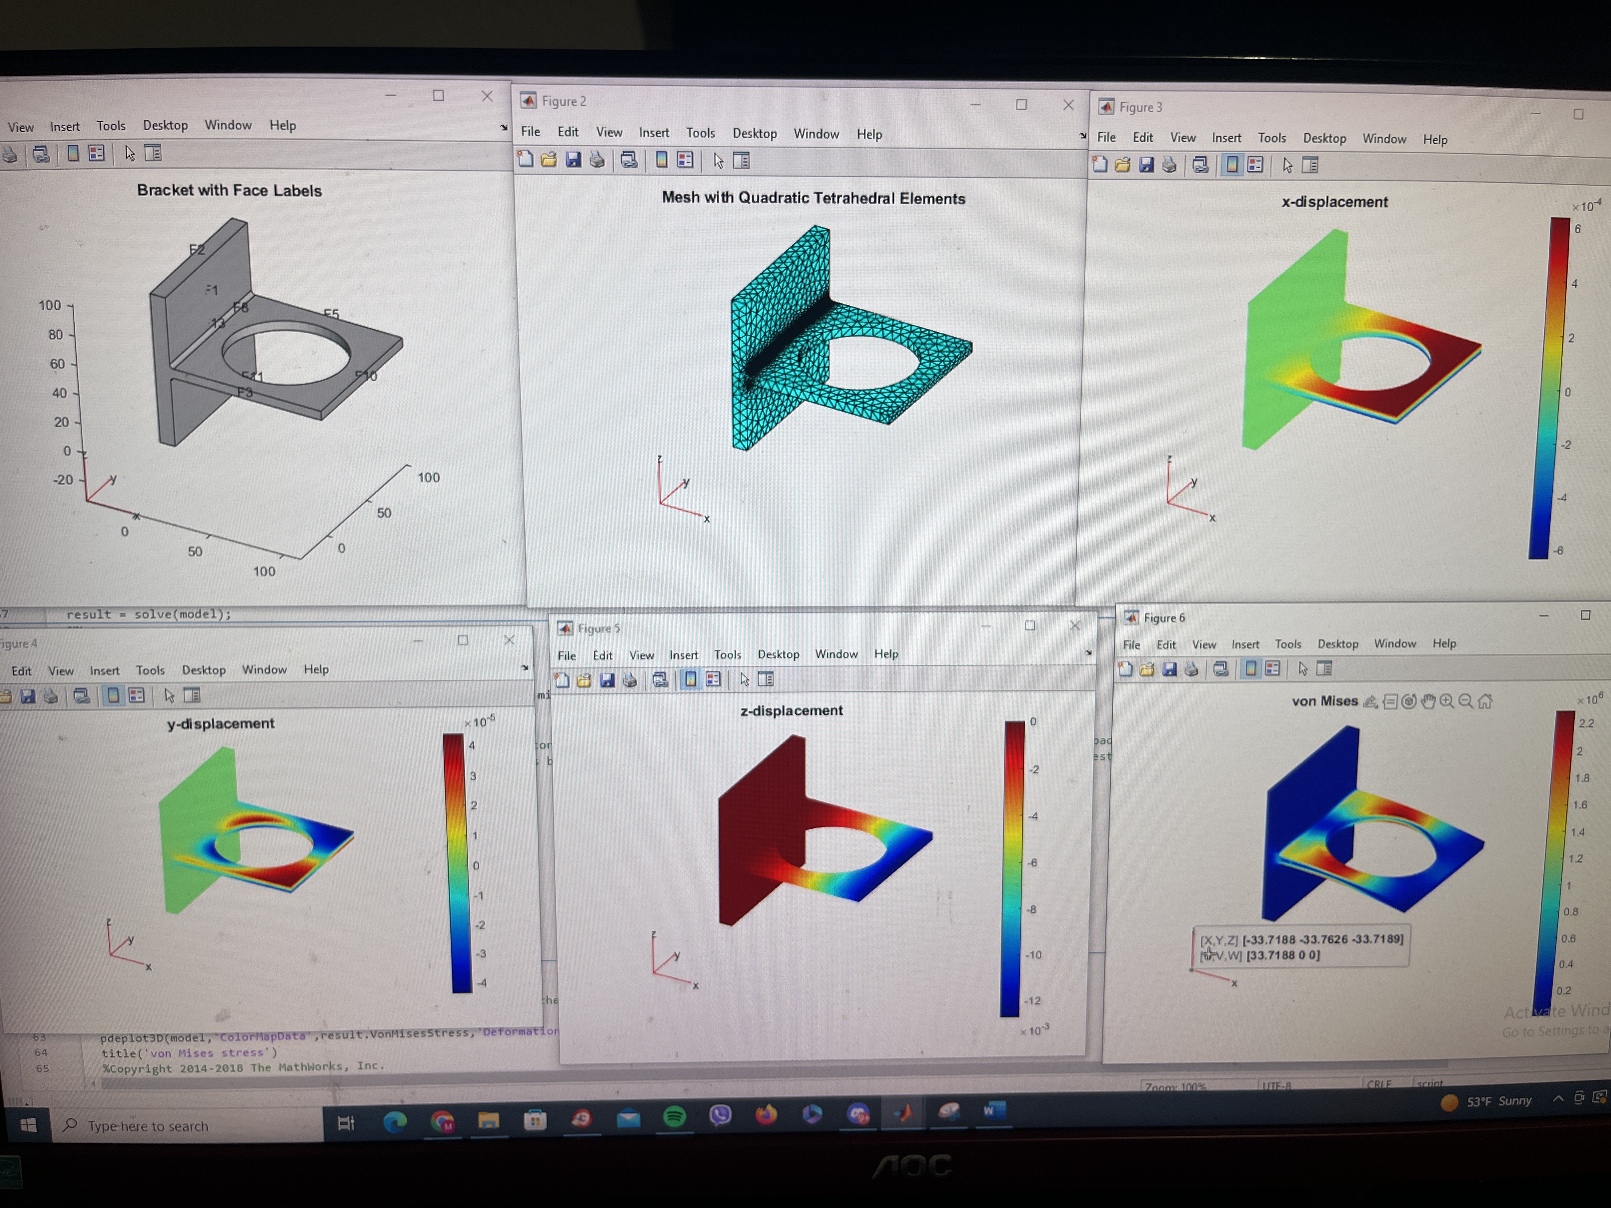This screenshot has height=1208, width=1611.
Task: Toggle Insert Colorbar button in Figure 3 toolbar
Action: click(1231, 165)
